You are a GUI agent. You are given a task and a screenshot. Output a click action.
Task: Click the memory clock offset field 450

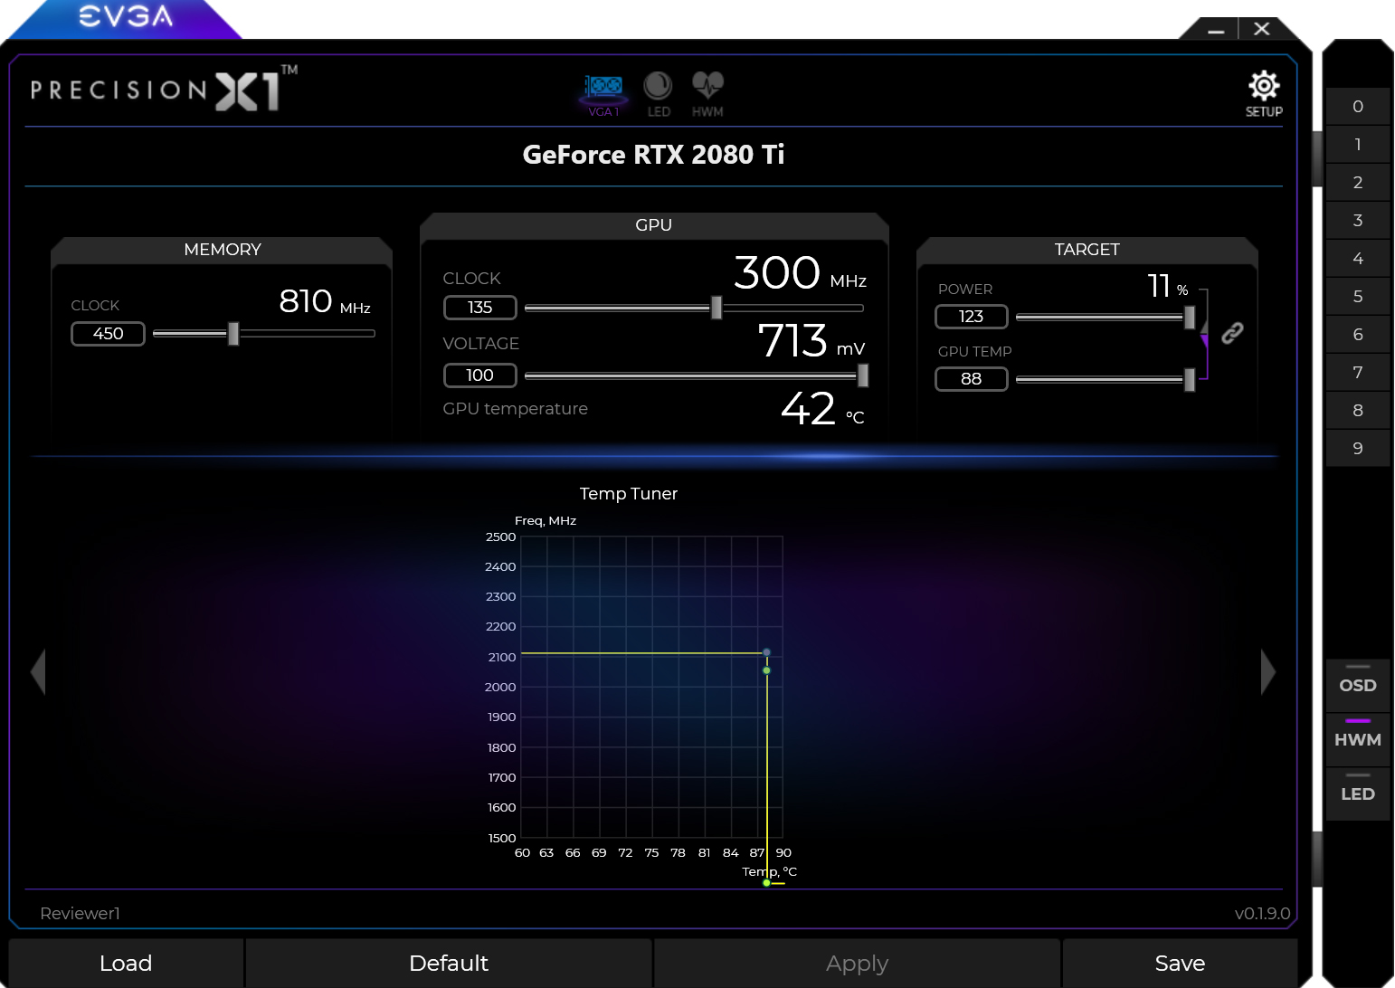pyautogui.click(x=109, y=334)
